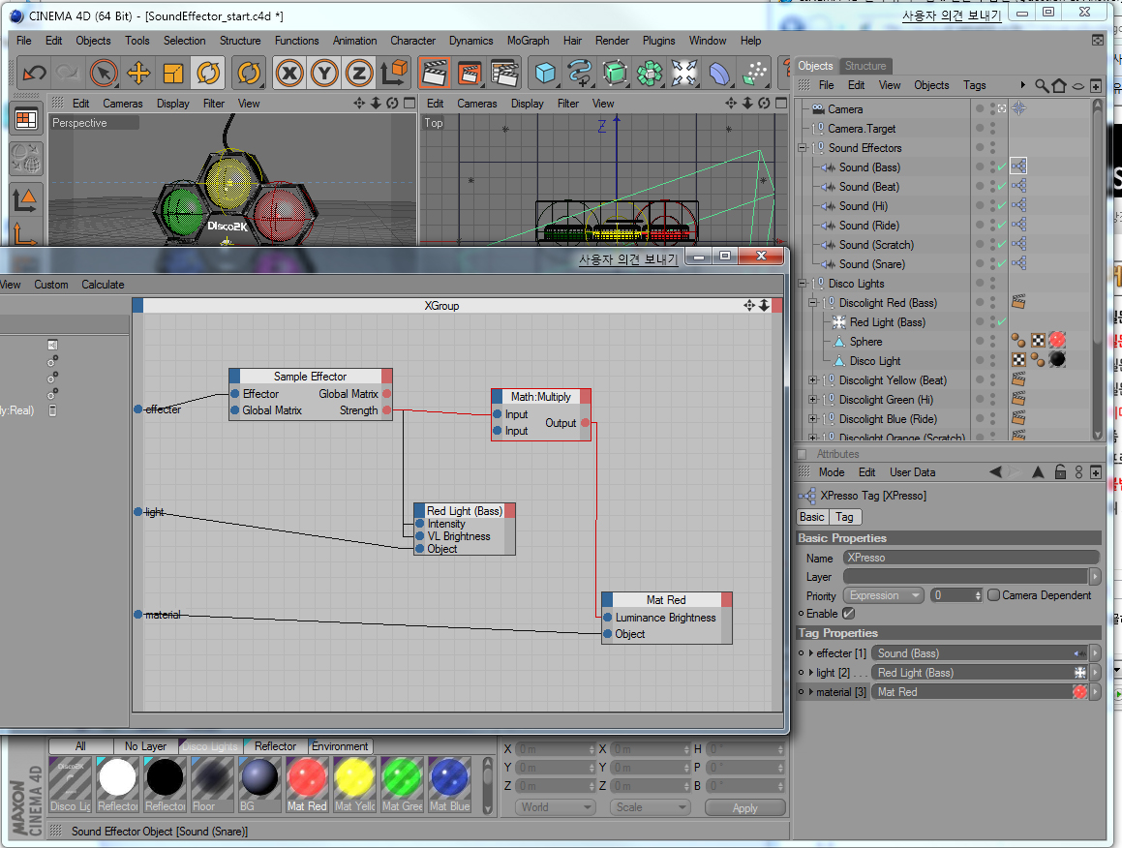Open User Data menu in Attributes
The height and width of the screenshot is (848, 1122).
point(912,472)
